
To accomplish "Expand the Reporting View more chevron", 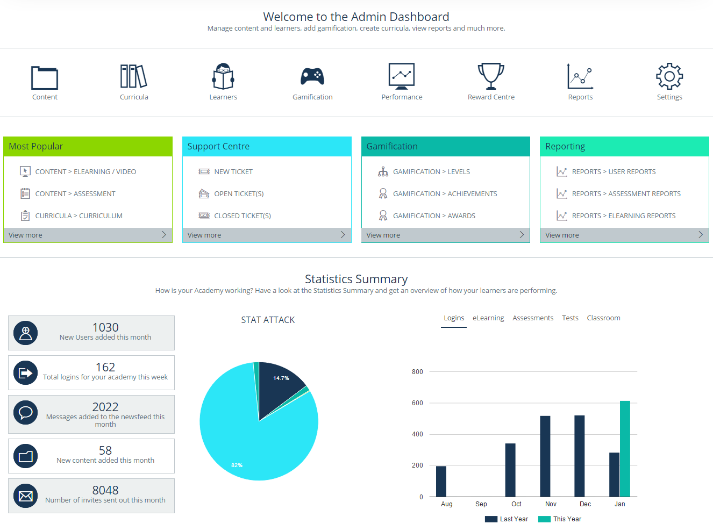I will 700,234.
